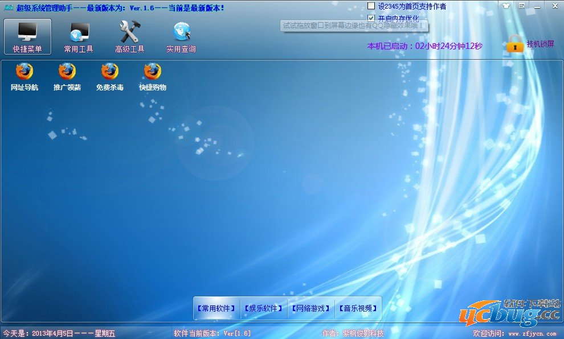Open 高级工具 hammer and wrench icon
564x339 pixels.
pos(129,32)
